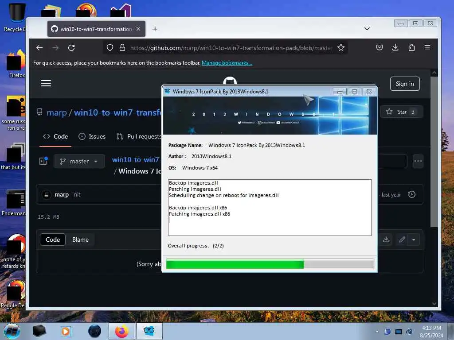
Task: Open GitHub's hamburger navigation menu
Action: (46, 83)
